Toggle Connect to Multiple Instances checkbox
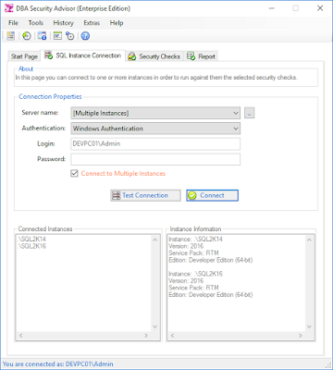This screenshot has height=370, width=333. coord(74,174)
